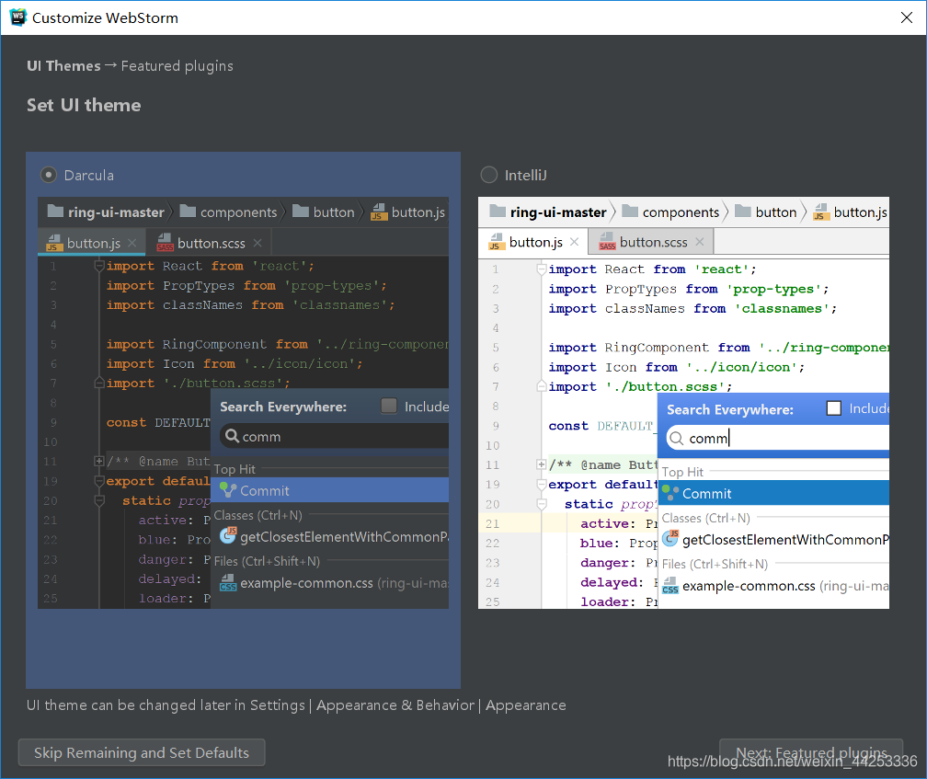The height and width of the screenshot is (779, 927).
Task: Click the comm search field in Darcula preview
Action: pyautogui.click(x=334, y=436)
